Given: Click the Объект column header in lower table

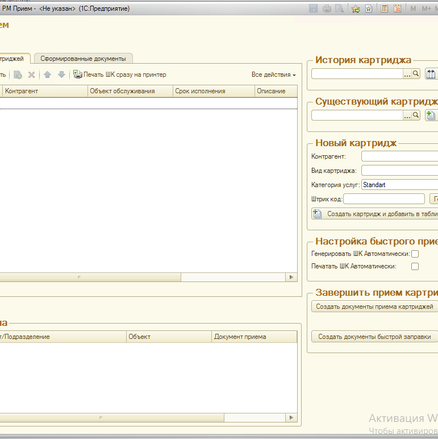Looking at the screenshot, I should (x=169, y=337).
